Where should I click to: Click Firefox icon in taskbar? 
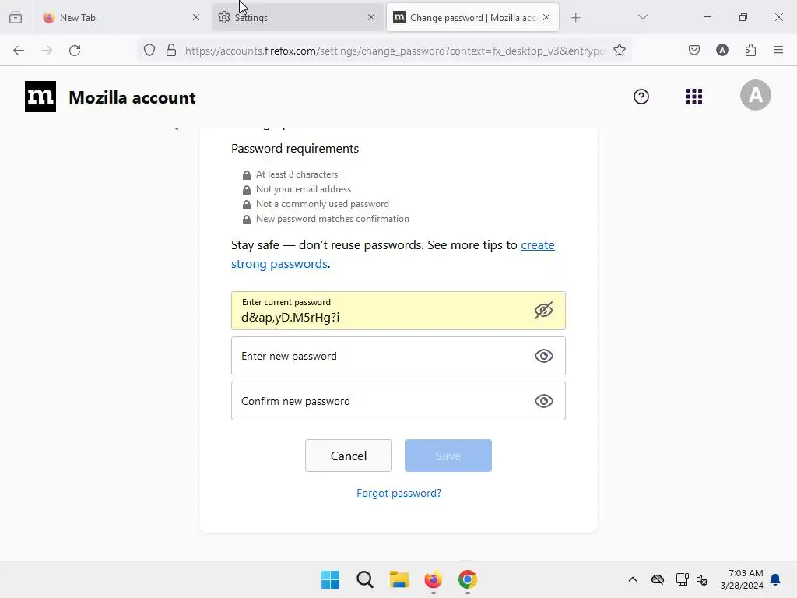[433, 579]
